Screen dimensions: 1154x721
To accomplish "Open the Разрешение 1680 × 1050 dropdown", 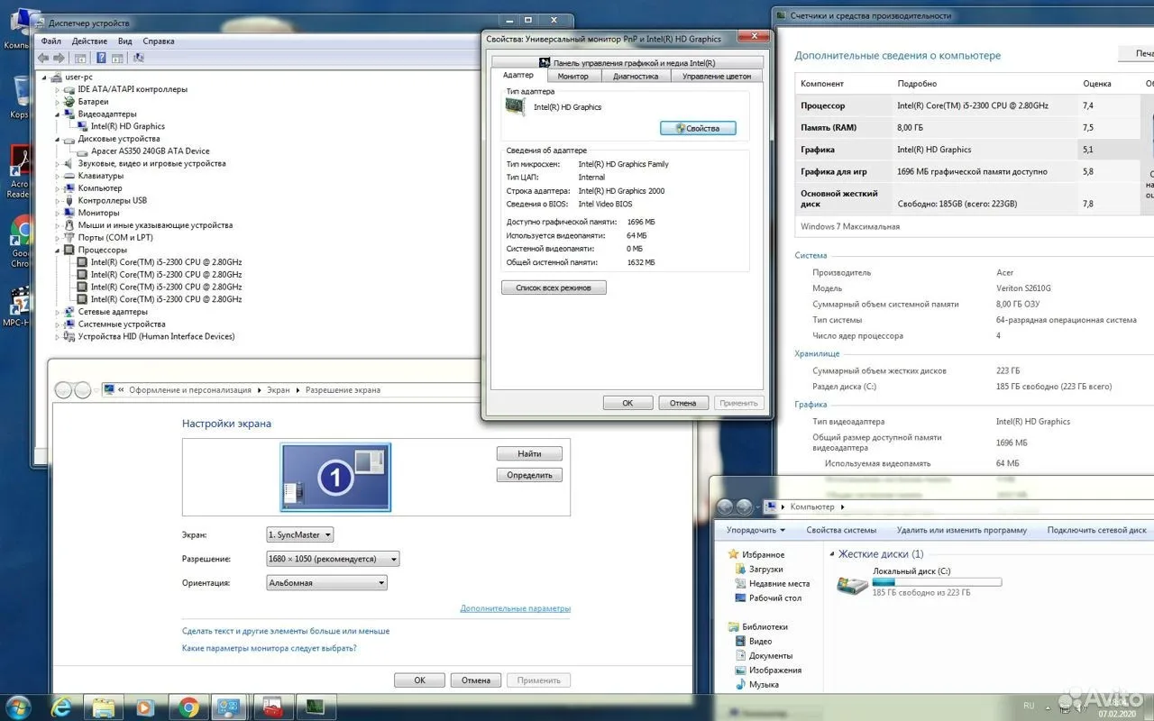I will click(333, 559).
